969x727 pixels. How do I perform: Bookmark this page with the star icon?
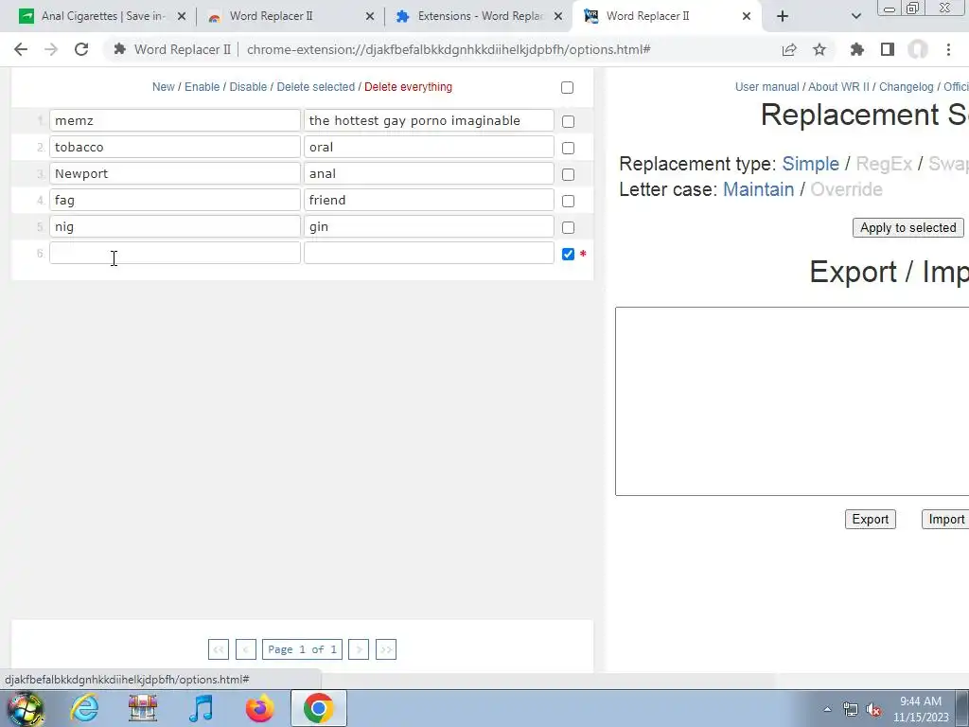[x=819, y=49]
